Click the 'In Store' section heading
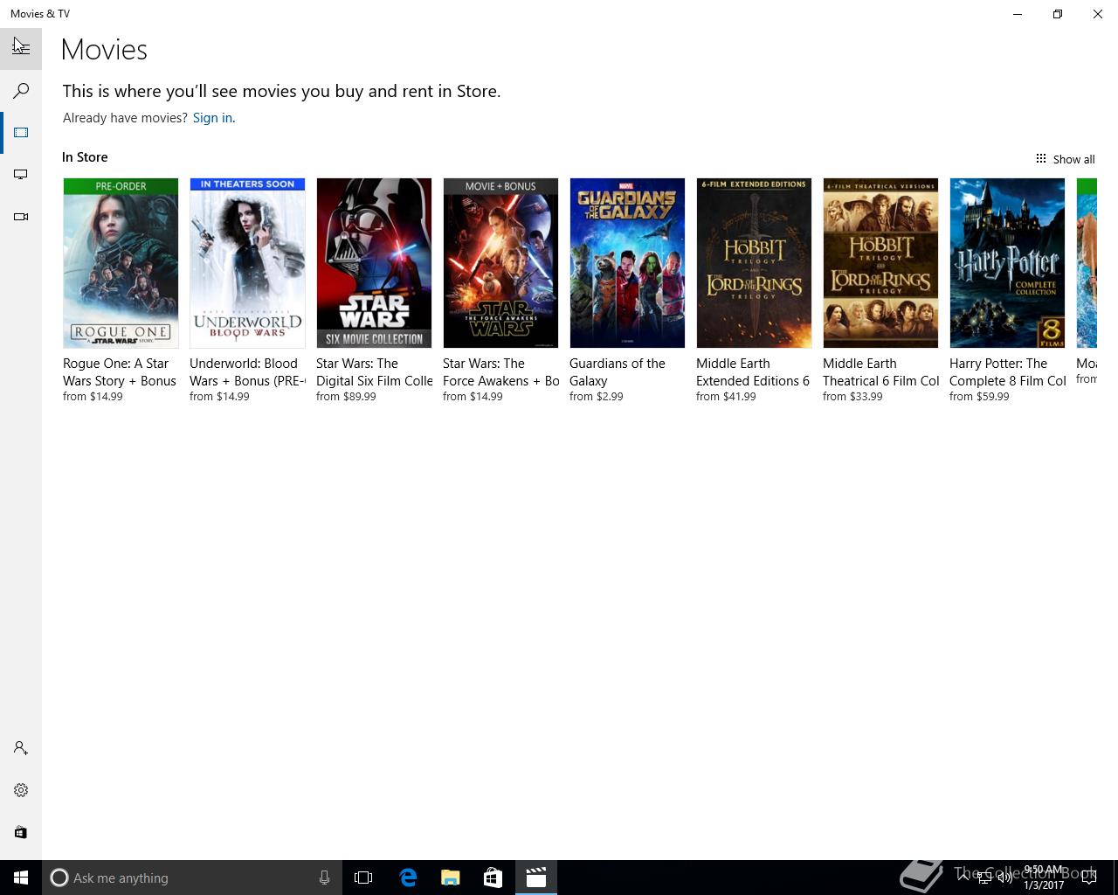1118x895 pixels. (x=85, y=157)
